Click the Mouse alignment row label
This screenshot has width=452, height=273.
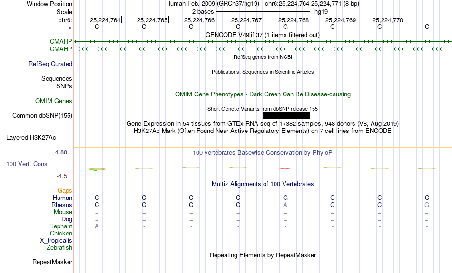coord(63,212)
